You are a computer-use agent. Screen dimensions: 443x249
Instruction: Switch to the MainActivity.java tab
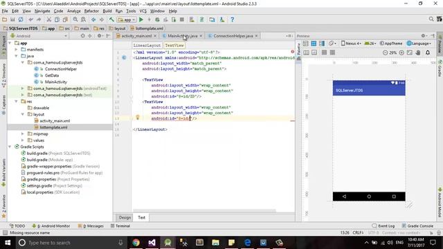click(x=182, y=36)
